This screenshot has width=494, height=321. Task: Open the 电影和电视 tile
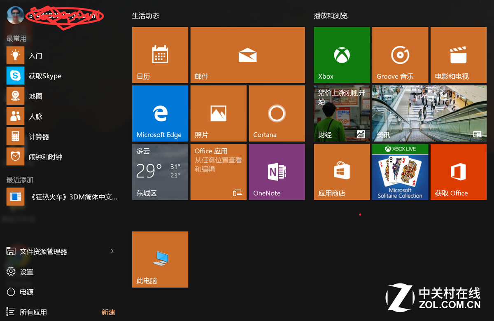coord(459,55)
